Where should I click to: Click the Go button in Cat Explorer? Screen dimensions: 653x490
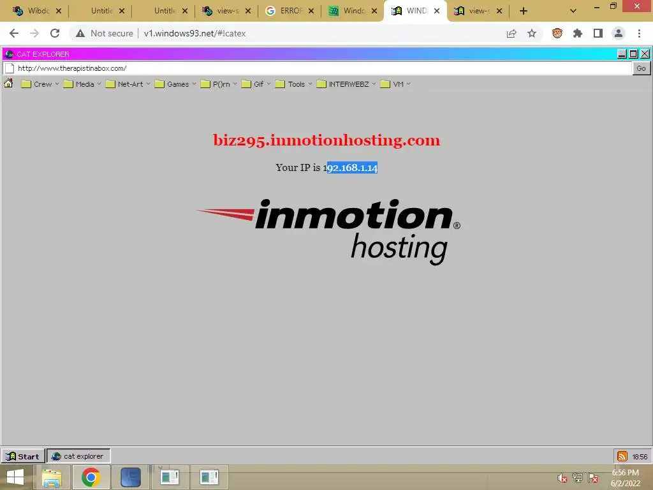click(x=641, y=68)
